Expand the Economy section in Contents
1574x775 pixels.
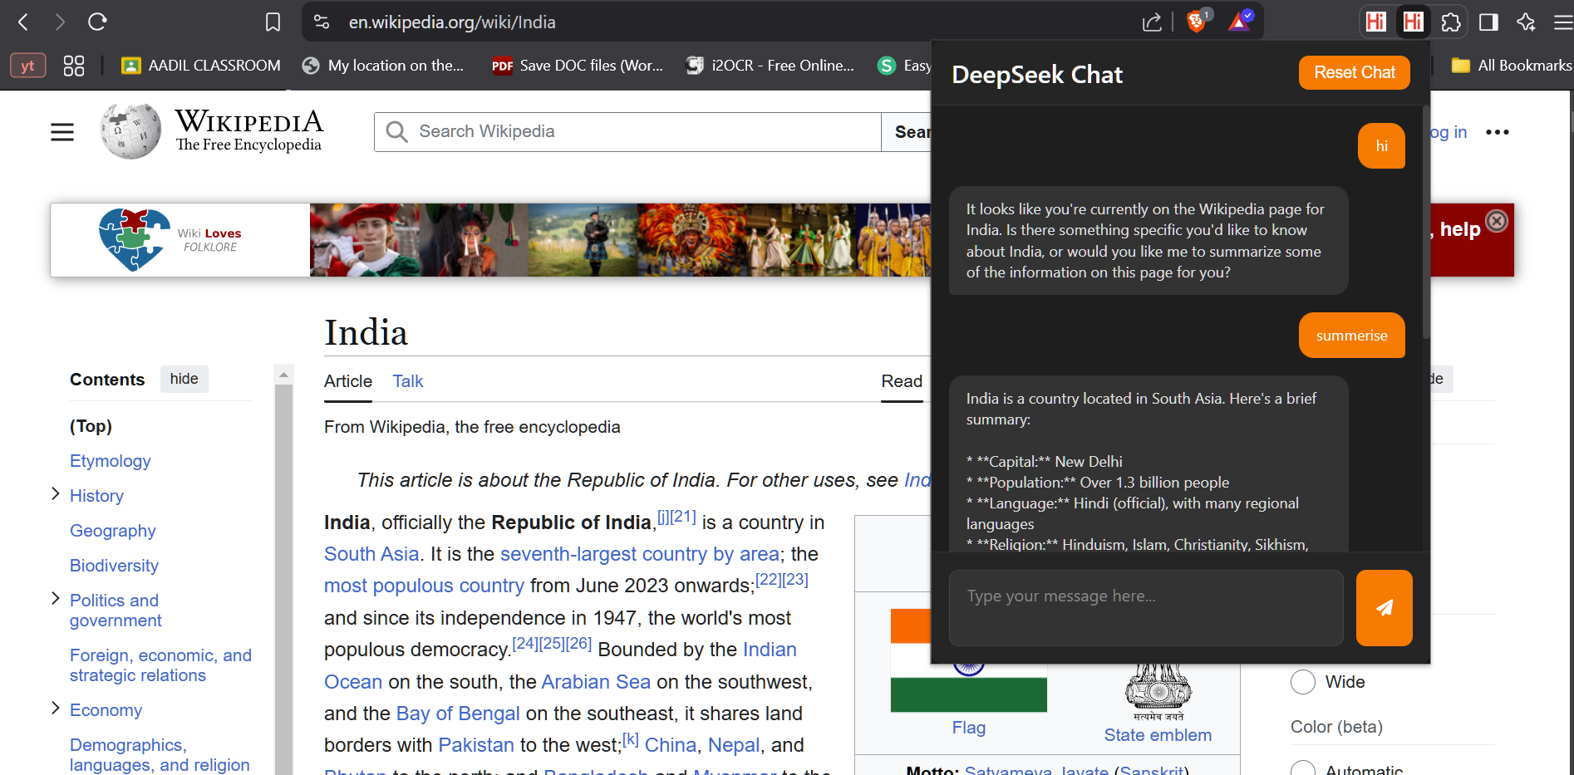pos(56,709)
